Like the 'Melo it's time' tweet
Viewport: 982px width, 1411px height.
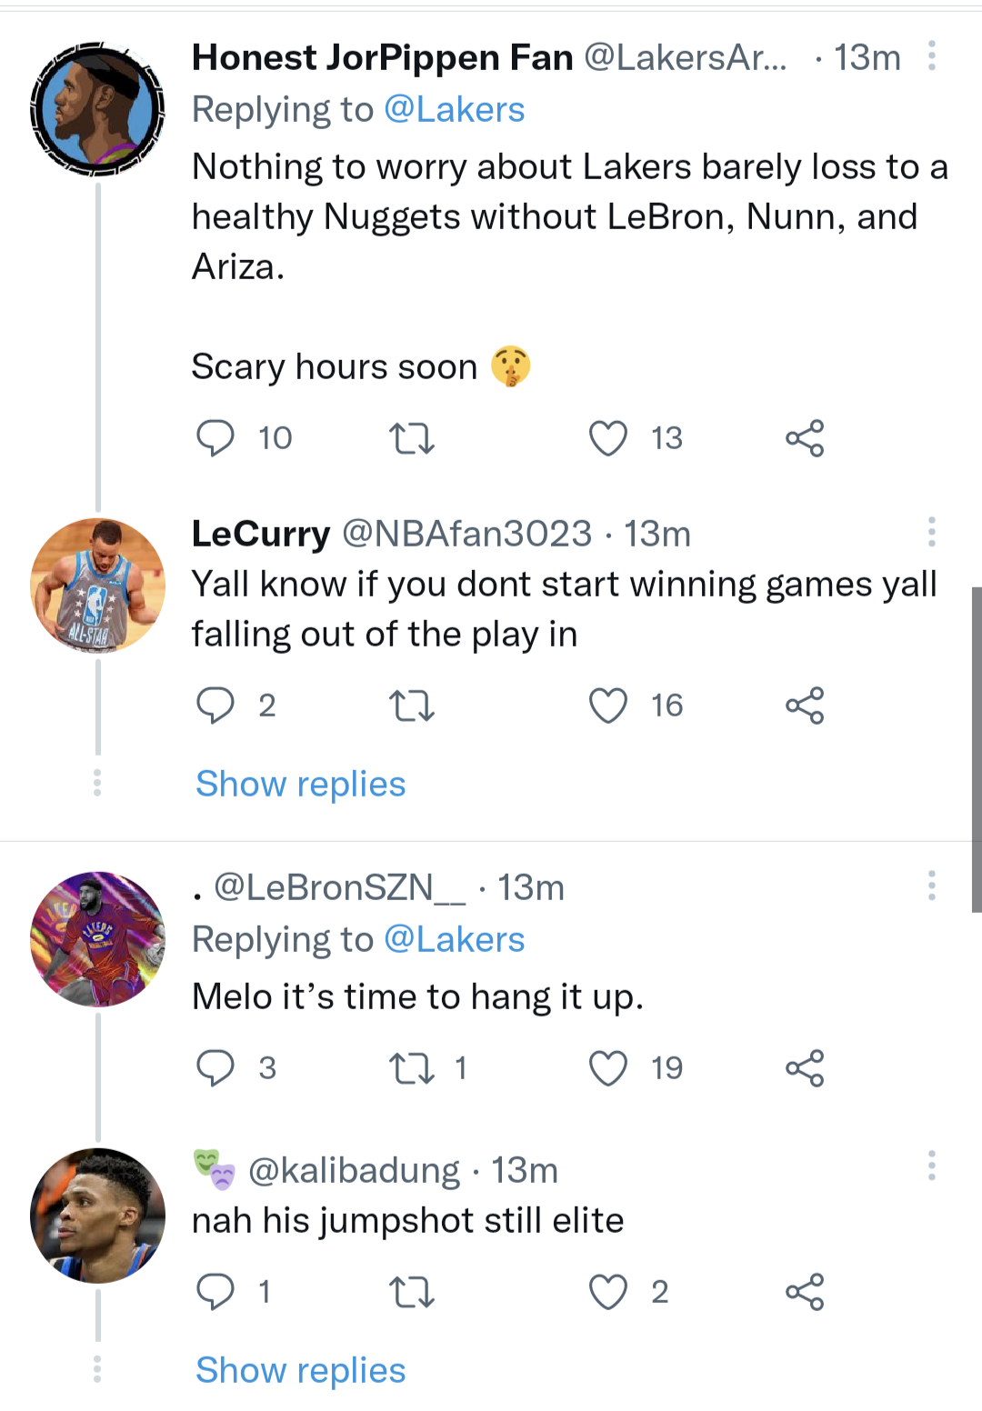pos(607,1068)
